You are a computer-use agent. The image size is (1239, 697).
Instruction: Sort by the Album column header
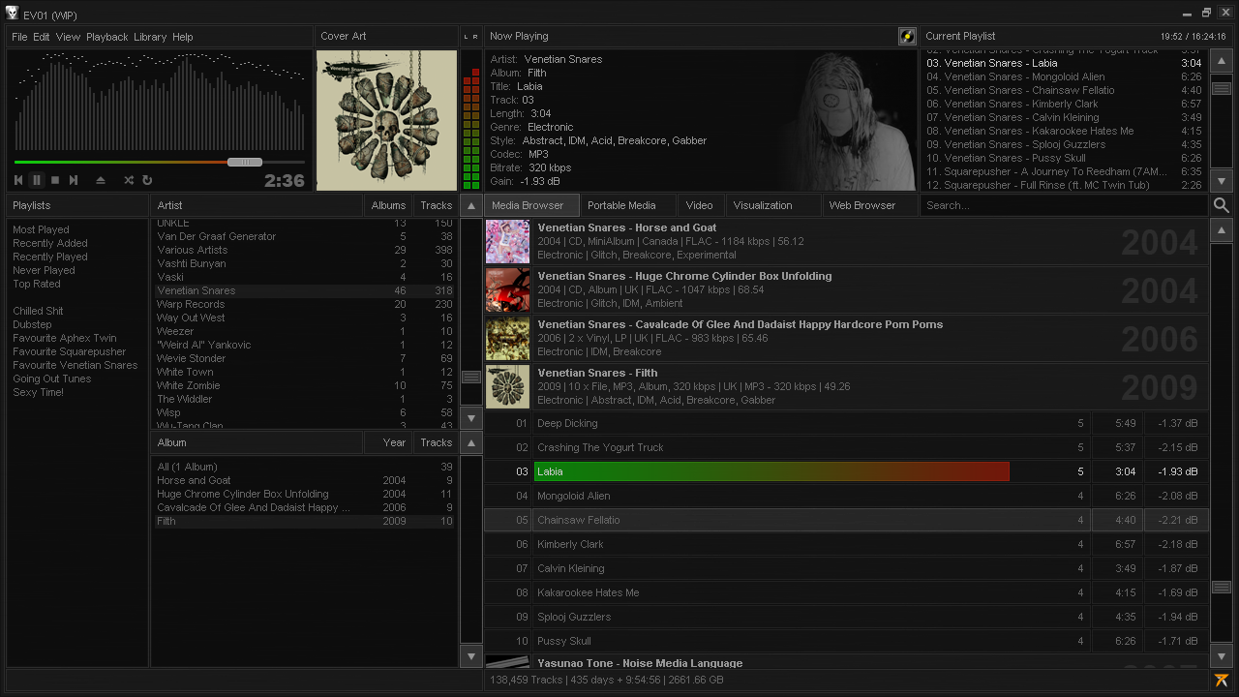(x=257, y=442)
